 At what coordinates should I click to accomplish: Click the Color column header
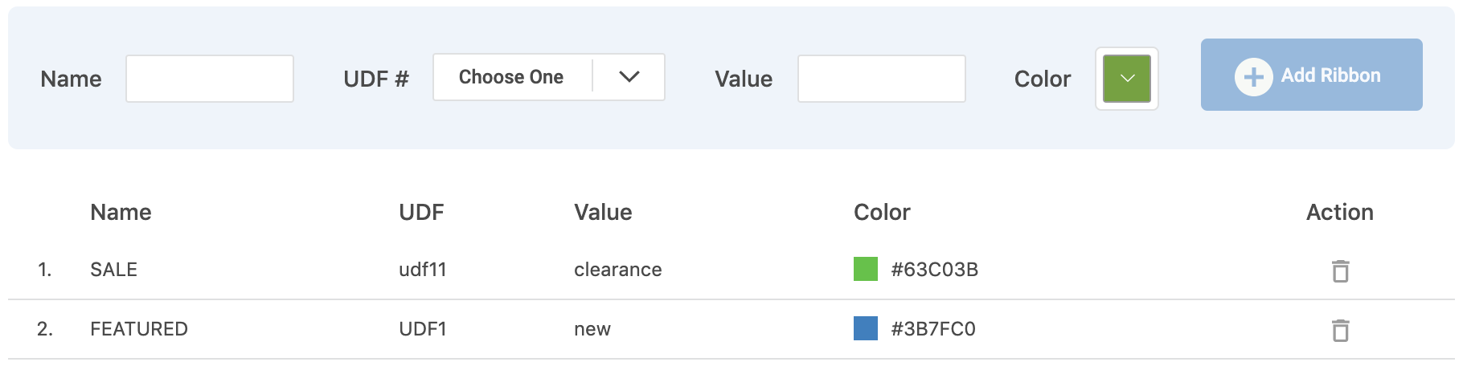pyautogui.click(x=882, y=212)
